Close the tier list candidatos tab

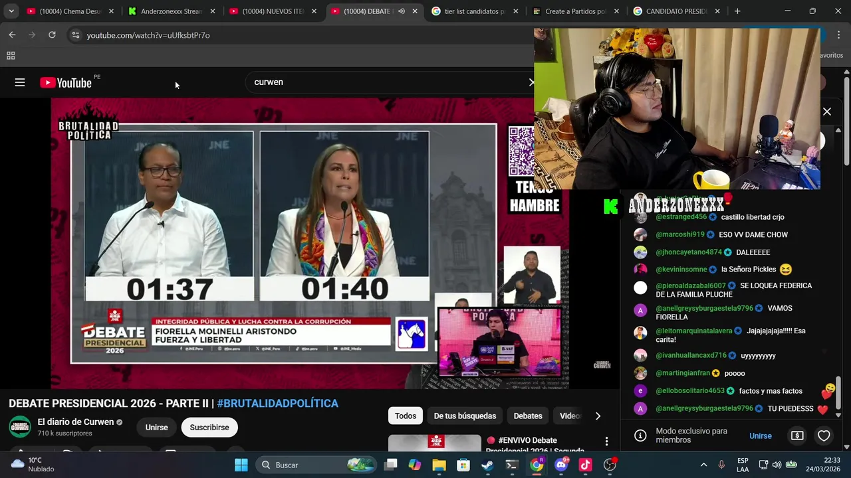(x=517, y=11)
